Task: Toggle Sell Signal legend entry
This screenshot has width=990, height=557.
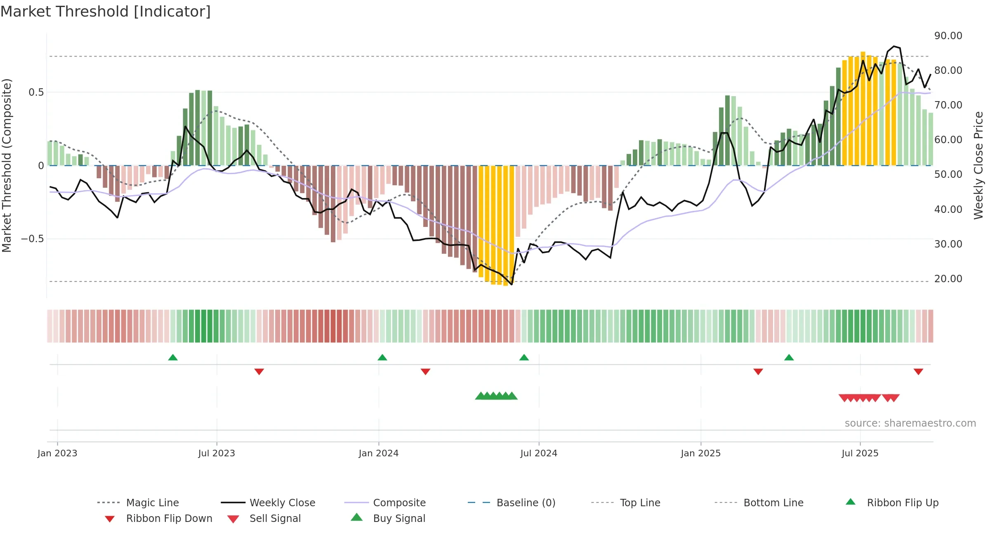Action: tap(264, 518)
